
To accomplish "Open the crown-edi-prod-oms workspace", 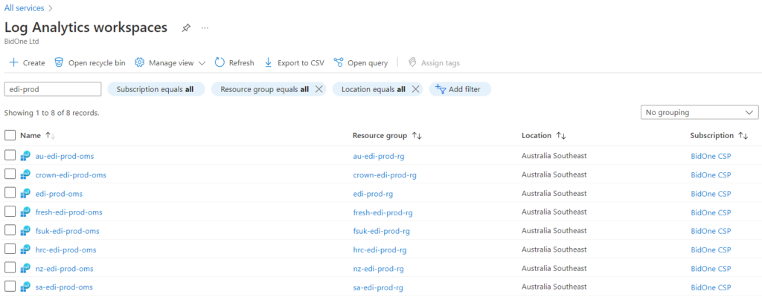I will click(x=71, y=175).
